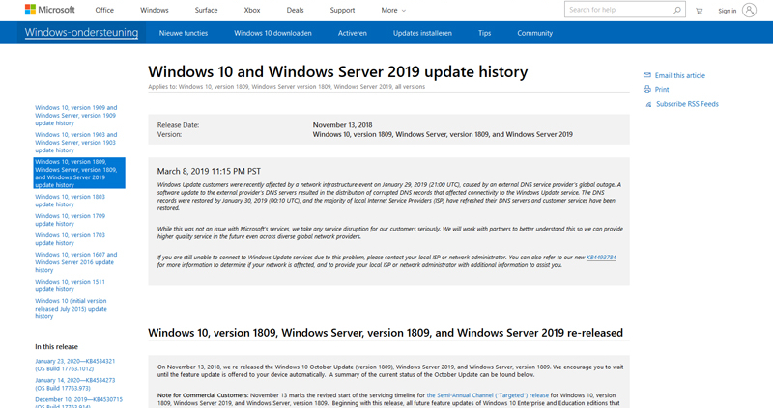Open the shopping cart icon
The image size is (773, 408).
point(699,11)
